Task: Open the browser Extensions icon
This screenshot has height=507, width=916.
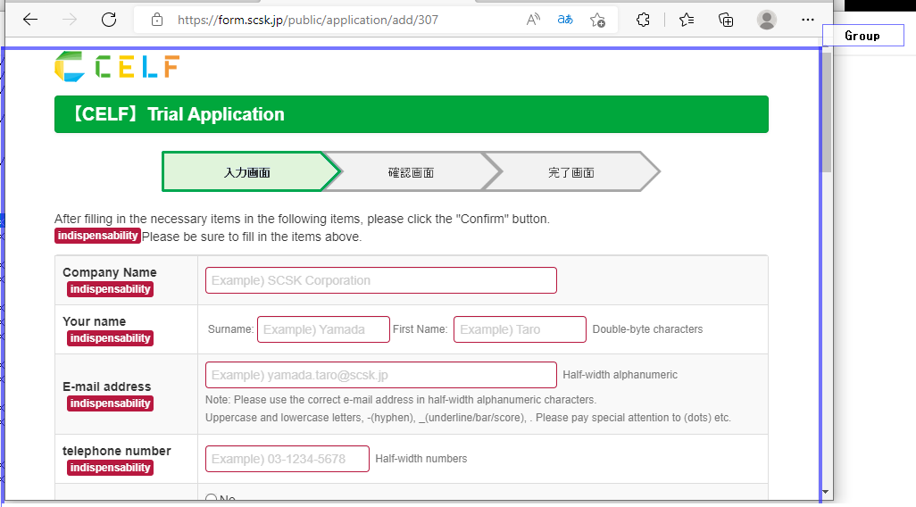Action: [x=643, y=20]
